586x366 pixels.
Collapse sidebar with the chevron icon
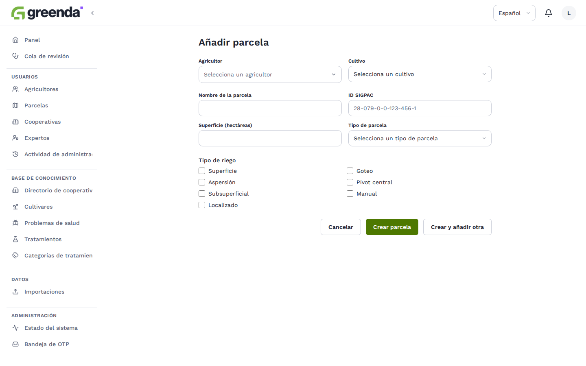click(x=92, y=13)
